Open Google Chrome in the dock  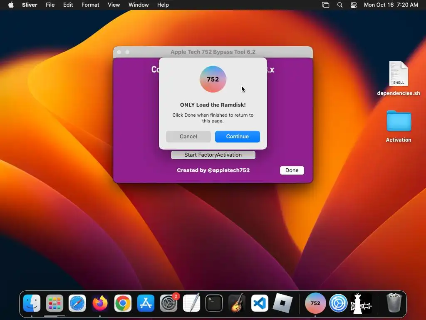click(x=123, y=303)
